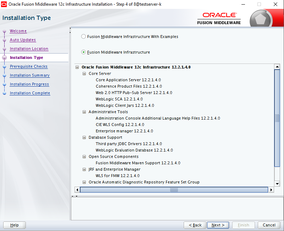The width and height of the screenshot is (284, 231).
Task: Return to Installation Location step
Action: tap(29, 49)
